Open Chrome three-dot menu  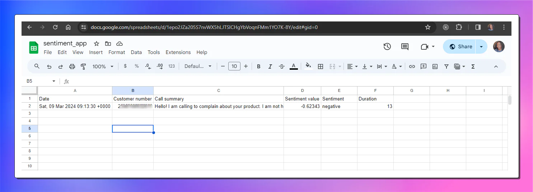(504, 27)
